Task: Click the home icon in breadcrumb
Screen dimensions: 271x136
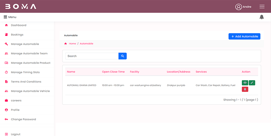Action: (x=65, y=44)
